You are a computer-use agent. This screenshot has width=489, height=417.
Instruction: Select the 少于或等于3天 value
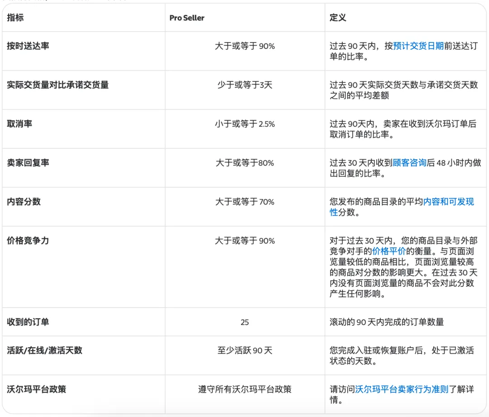point(245,85)
